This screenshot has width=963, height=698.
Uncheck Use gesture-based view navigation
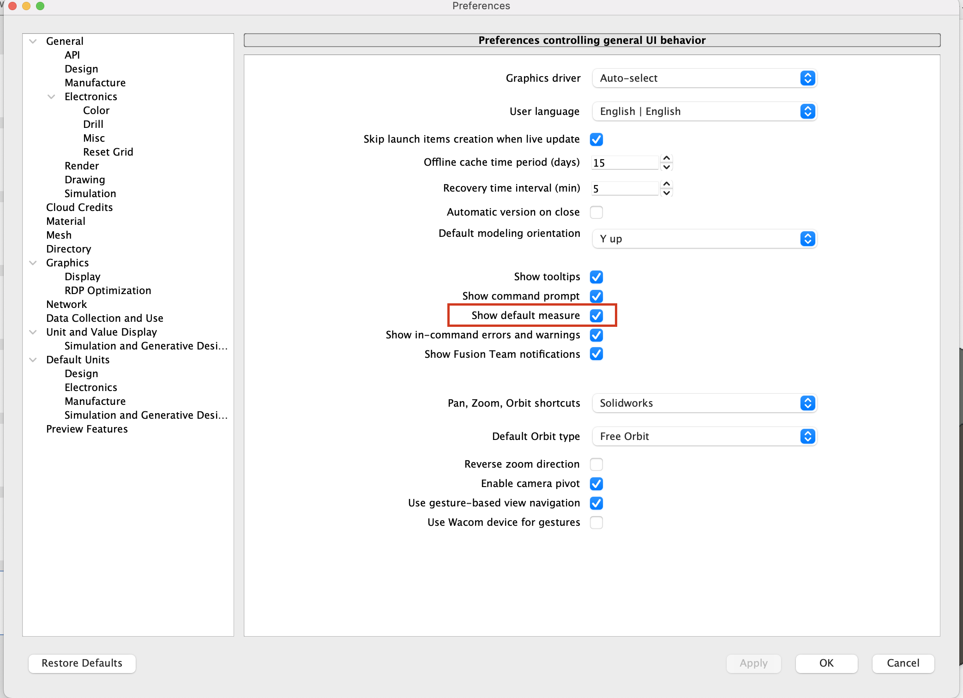coord(596,503)
